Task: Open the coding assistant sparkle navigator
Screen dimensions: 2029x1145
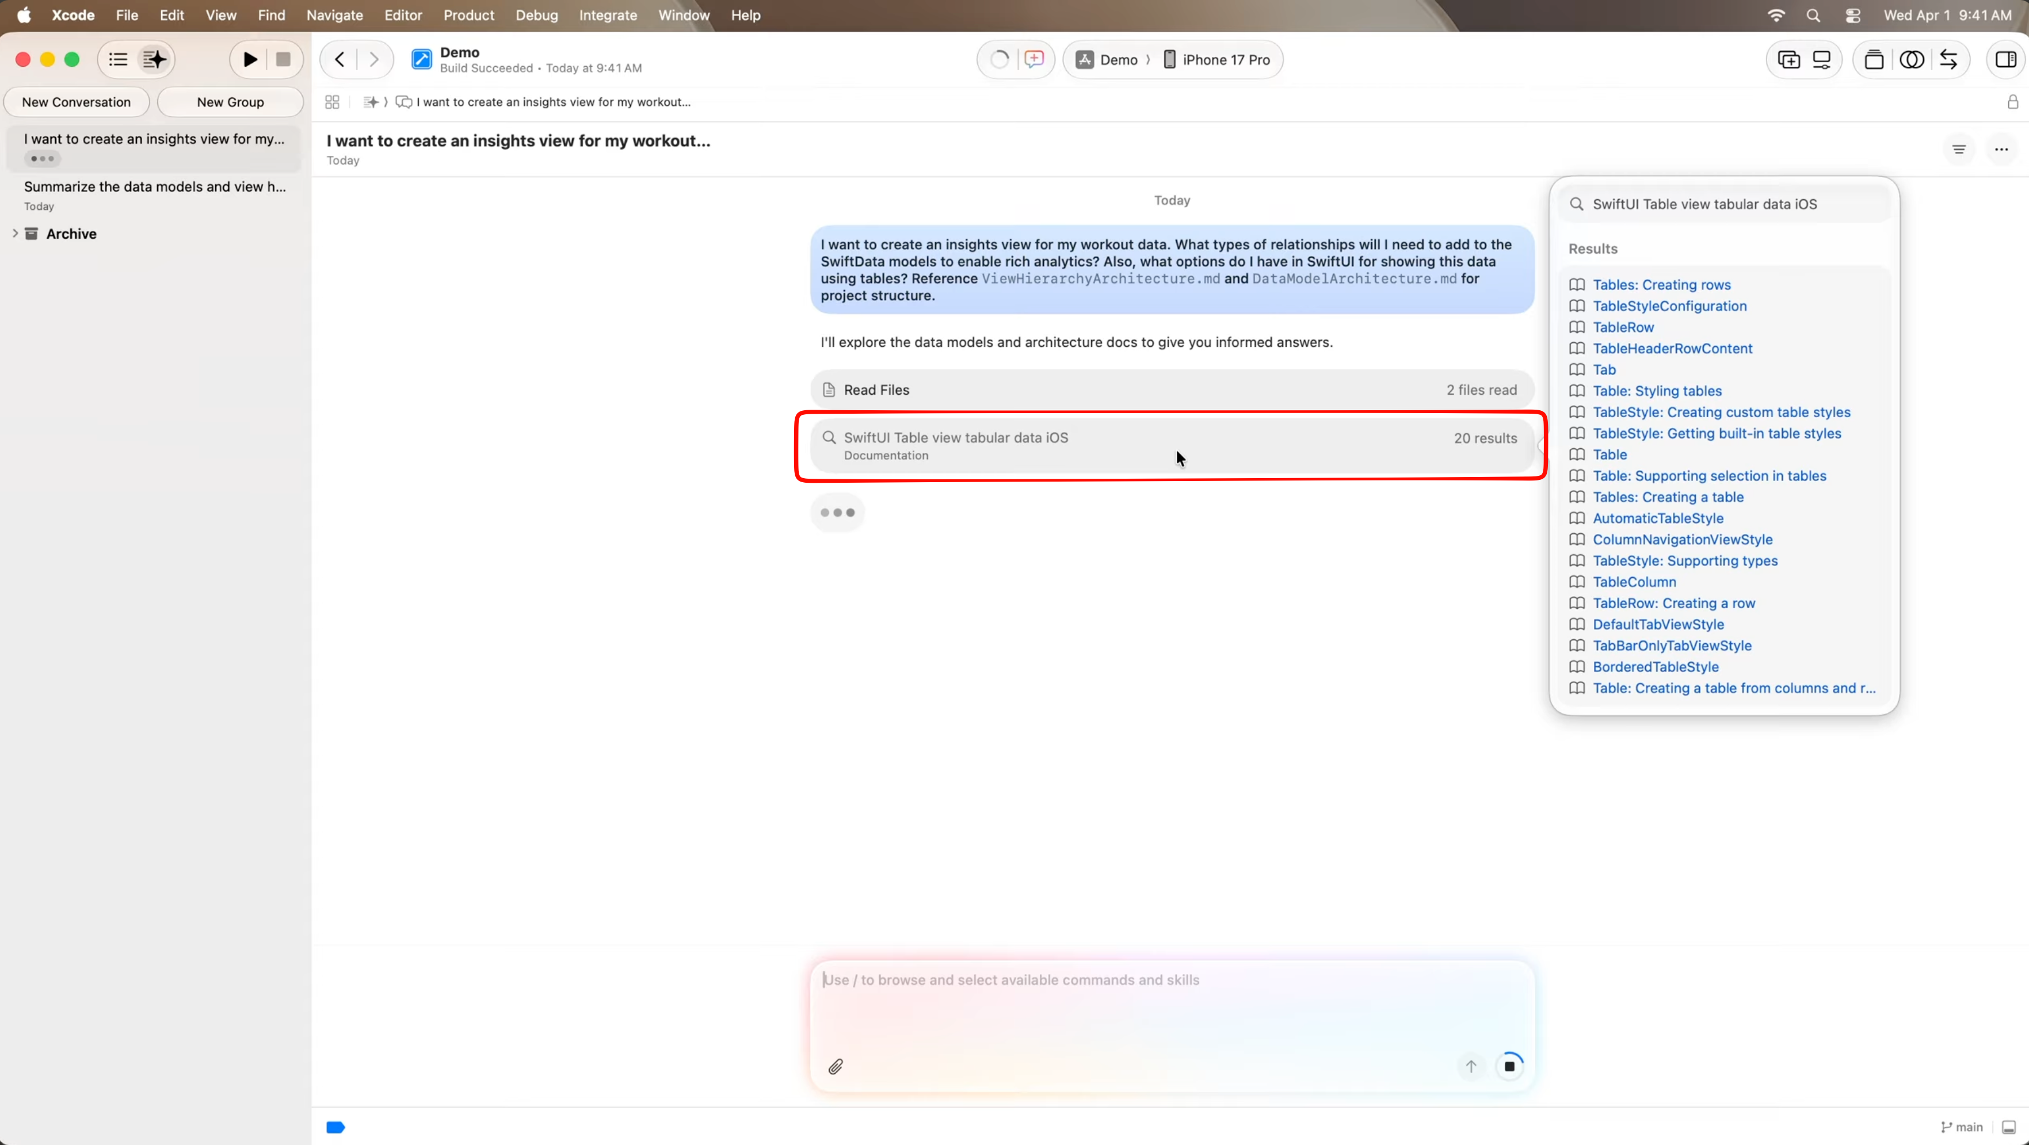Action: click(155, 59)
